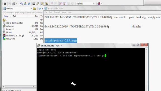Open the Desktop drive selection dropdown
The width and height of the screenshot is (161, 91).
point(17,9)
